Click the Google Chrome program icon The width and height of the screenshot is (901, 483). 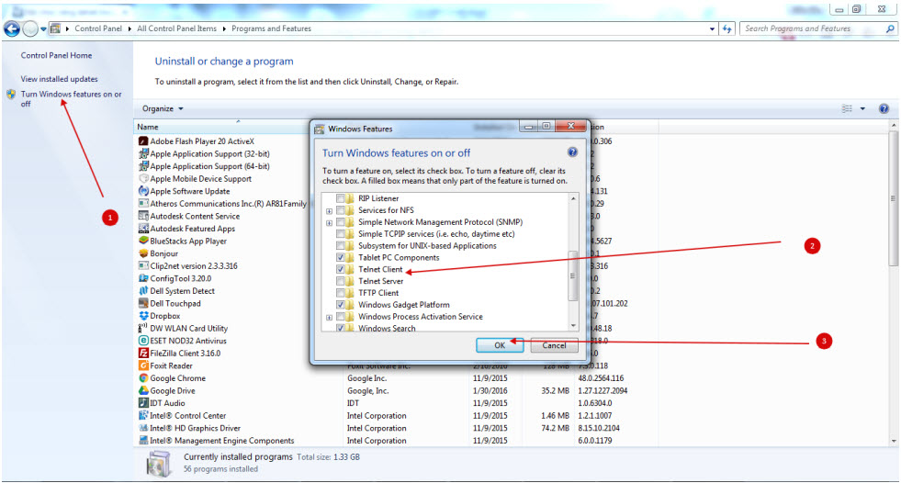point(143,378)
